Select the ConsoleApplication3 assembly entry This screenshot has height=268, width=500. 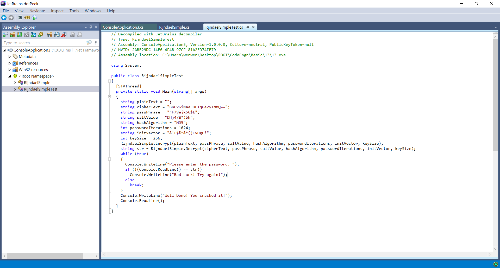click(32, 50)
